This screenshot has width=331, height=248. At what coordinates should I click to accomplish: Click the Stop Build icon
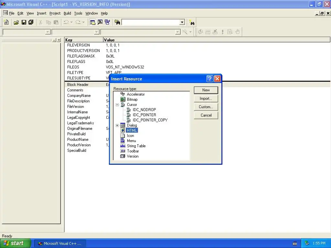(x=215, y=32)
